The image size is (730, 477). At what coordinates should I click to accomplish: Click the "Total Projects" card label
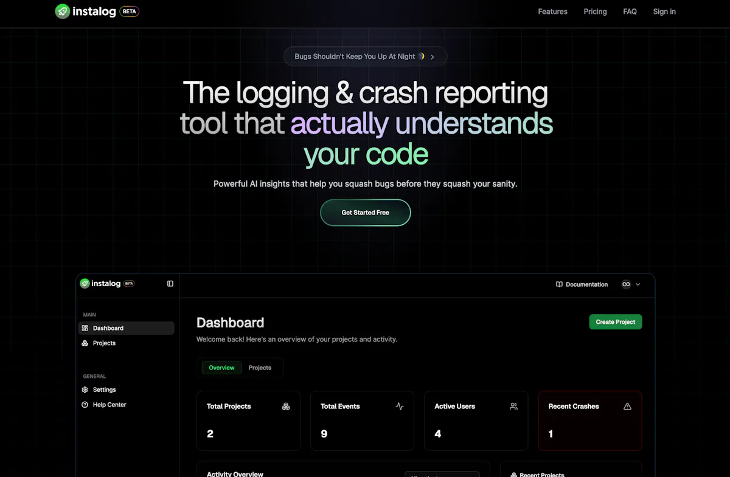click(229, 407)
